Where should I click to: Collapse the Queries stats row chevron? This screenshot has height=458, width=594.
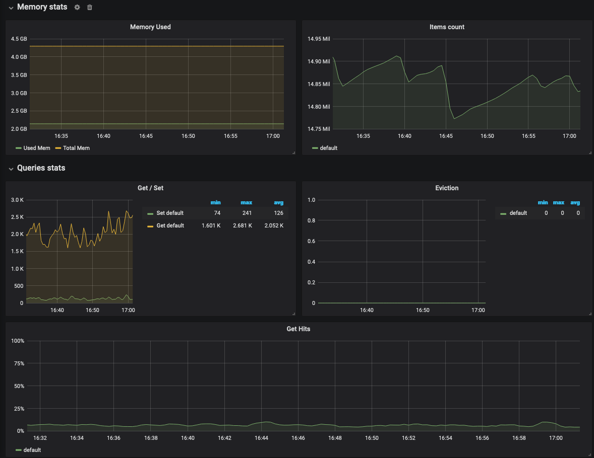[11, 169]
